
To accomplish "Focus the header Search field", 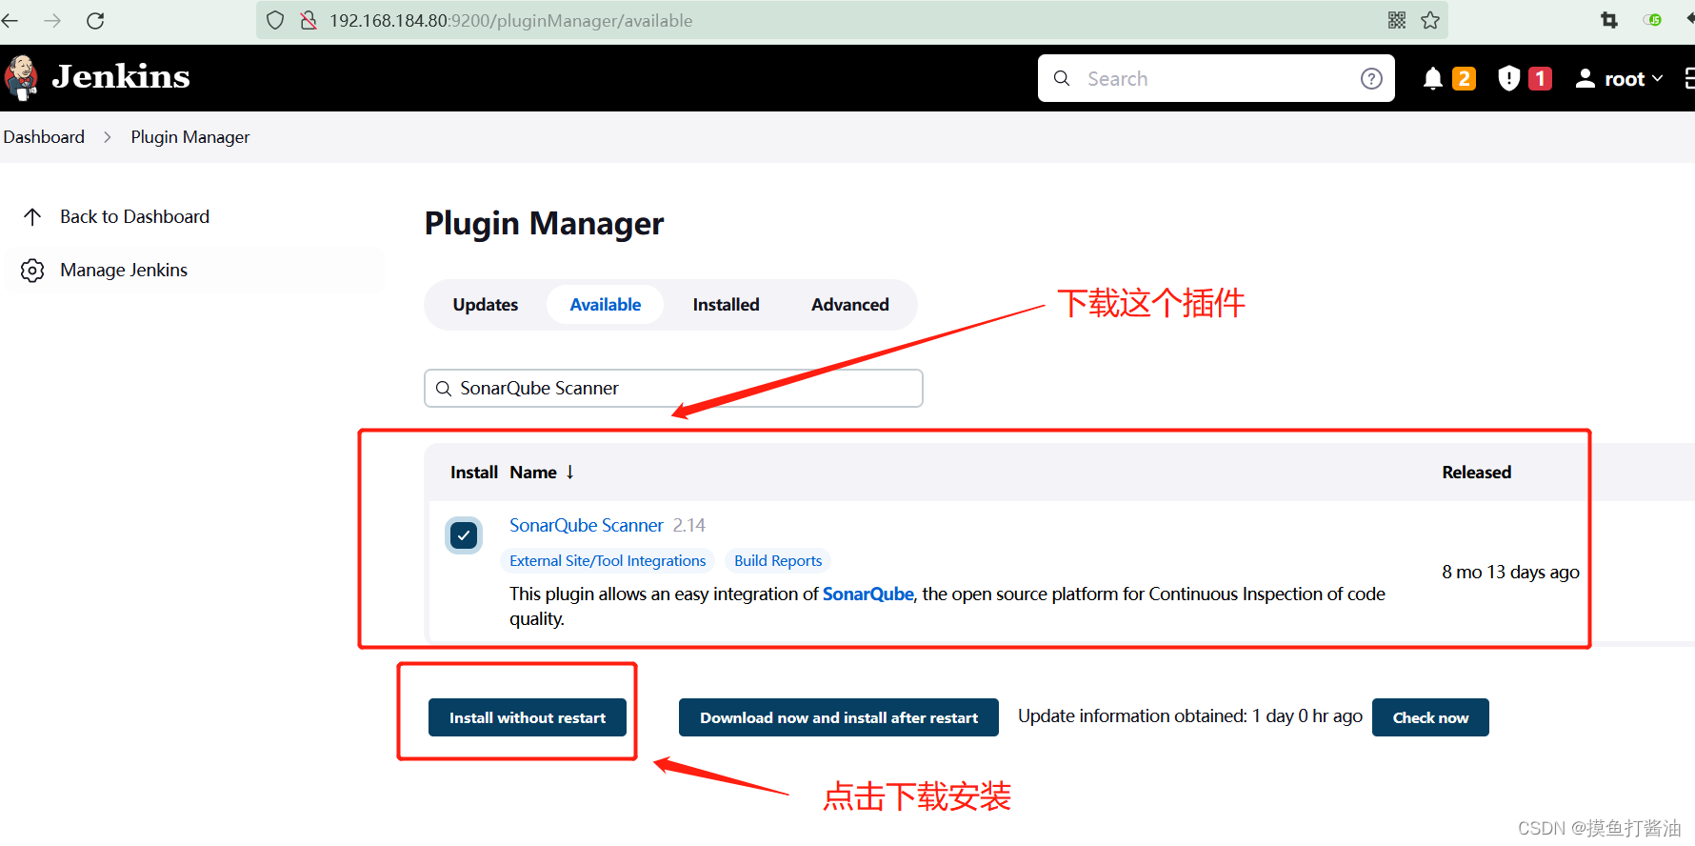I will [x=1217, y=78].
